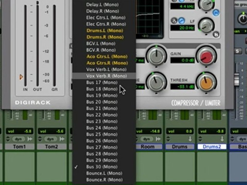The width and height of the screenshot is (247, 185).
Task: Select Aco Gtrs.L (Mono) bus
Action: pos(104,57)
